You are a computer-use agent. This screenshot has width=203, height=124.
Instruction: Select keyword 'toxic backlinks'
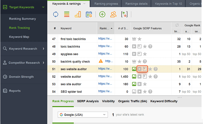(x=70, y=46)
